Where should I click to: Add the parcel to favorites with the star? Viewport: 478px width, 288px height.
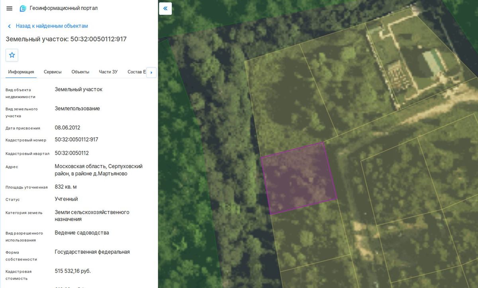click(12, 55)
